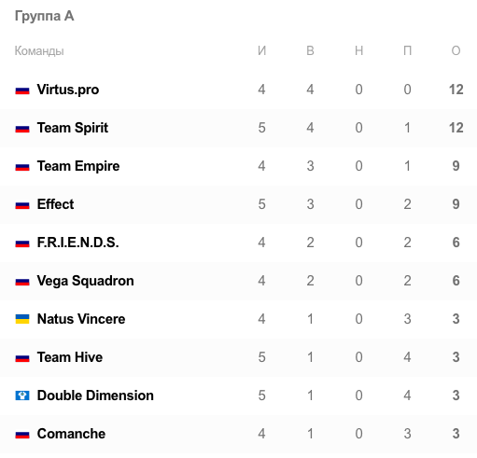
Task: Open the F.R.I.E.N.D.S. team link
Action: pyautogui.click(x=77, y=243)
